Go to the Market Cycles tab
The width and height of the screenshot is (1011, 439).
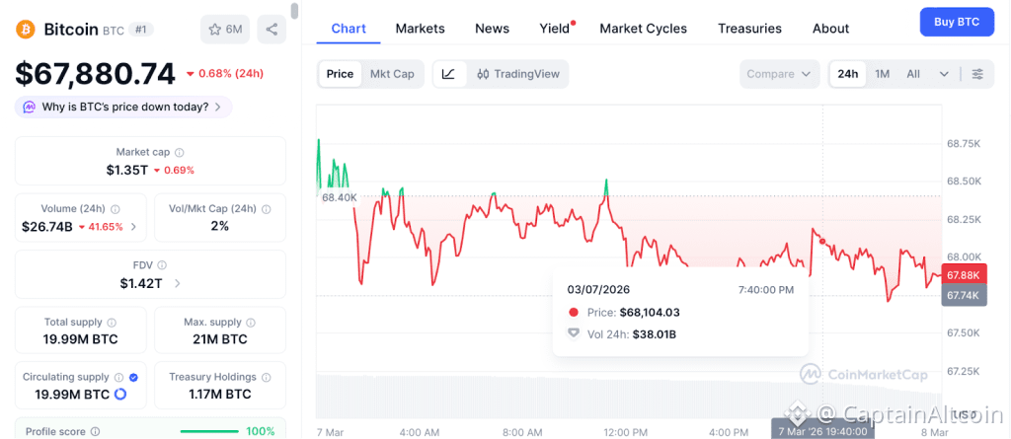(x=643, y=29)
